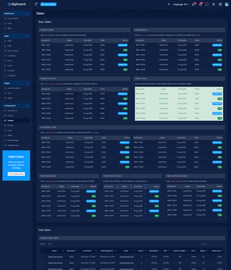Open Maps component in sidebar
Viewport: 231px width, 270px height.
coord(16,135)
